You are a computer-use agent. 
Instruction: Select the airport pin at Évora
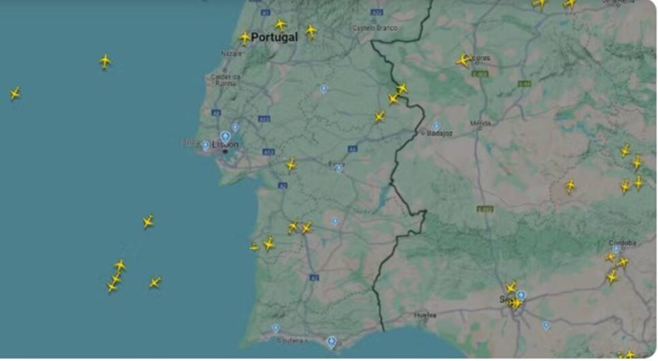339,168
